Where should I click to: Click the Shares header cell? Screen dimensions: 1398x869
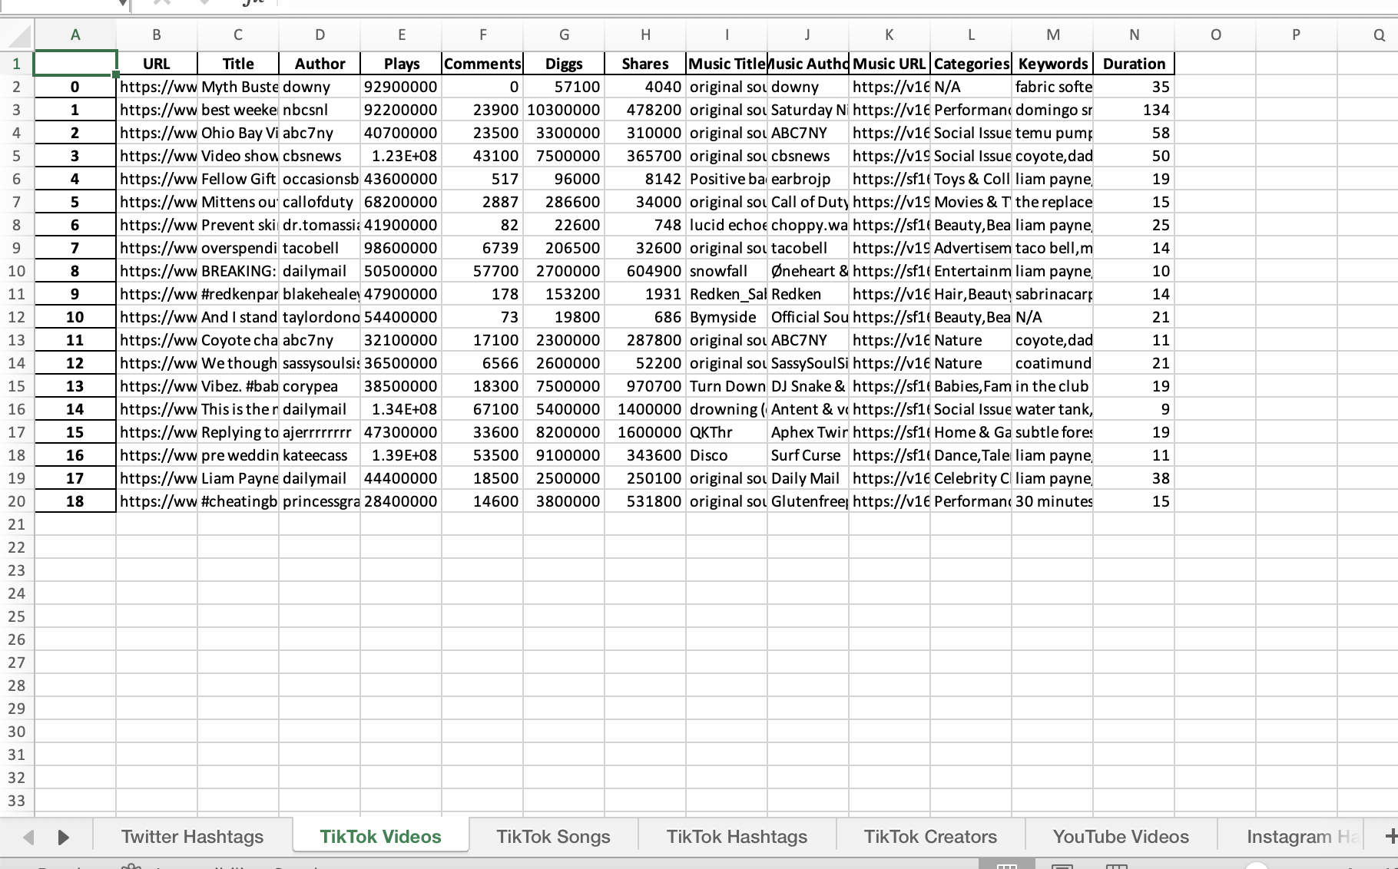coord(645,64)
